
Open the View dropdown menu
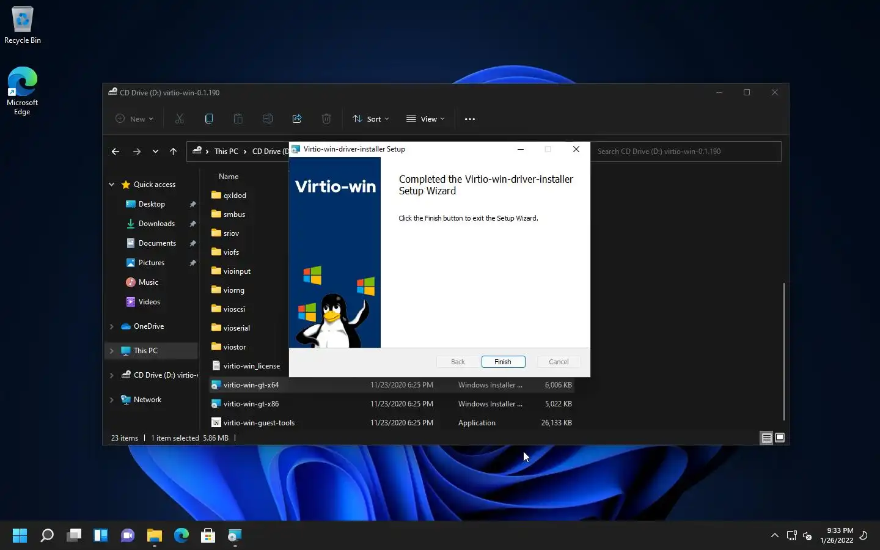coord(426,119)
